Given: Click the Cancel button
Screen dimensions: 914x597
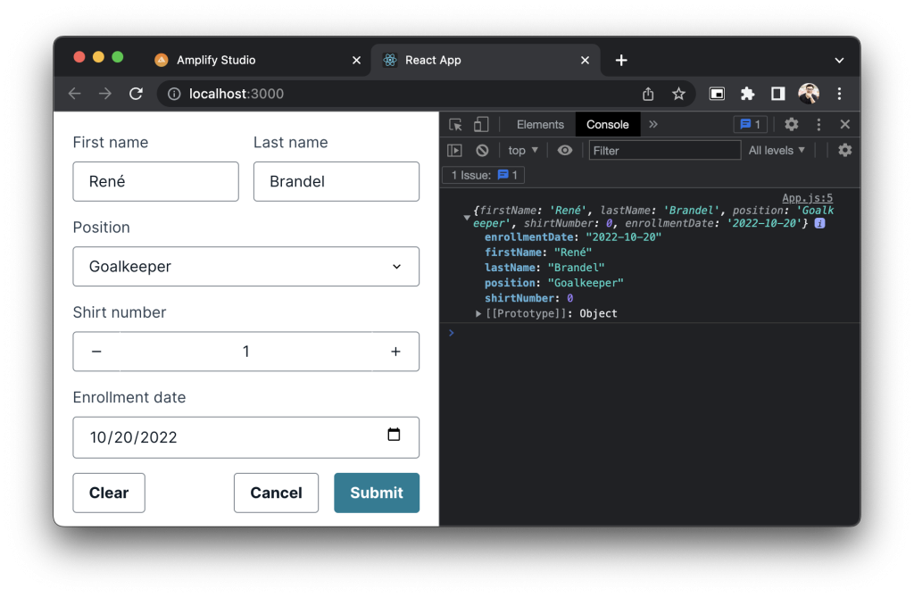Looking at the screenshot, I should 276,493.
